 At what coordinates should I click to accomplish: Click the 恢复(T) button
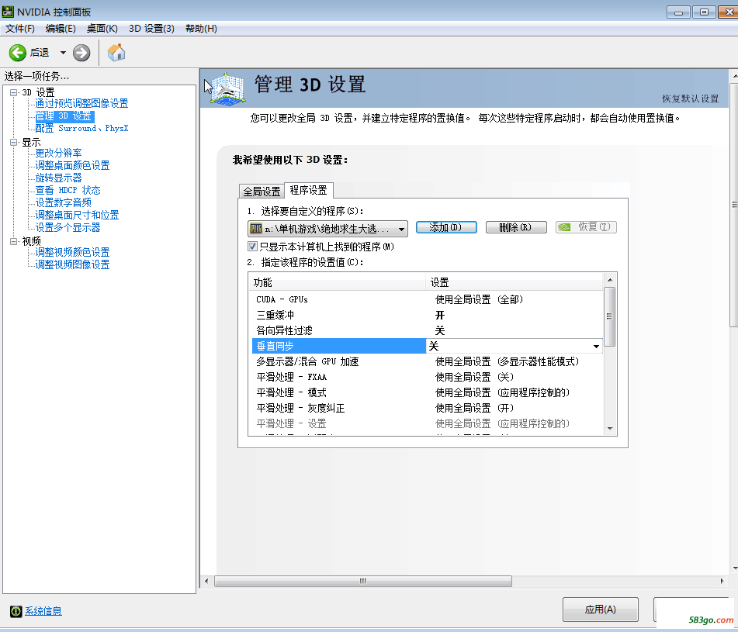pyautogui.click(x=586, y=227)
